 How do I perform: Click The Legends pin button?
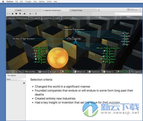(x=35, y=18)
